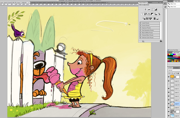Click the lock image pixels brush icon

[174, 73]
